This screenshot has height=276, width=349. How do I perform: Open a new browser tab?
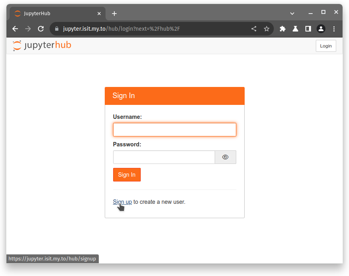coord(114,14)
